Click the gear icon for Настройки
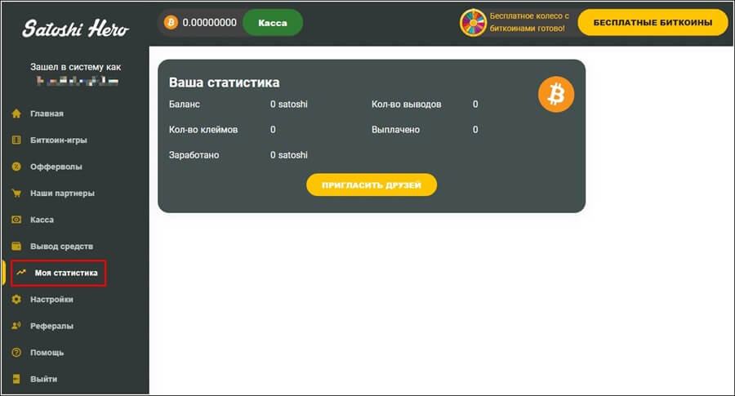The width and height of the screenshot is (735, 396). coord(16,299)
